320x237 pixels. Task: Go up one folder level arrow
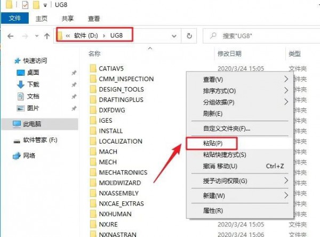pyautogui.click(x=47, y=36)
